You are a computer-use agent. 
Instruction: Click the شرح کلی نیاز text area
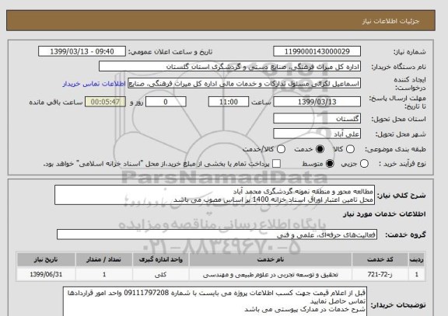(215, 195)
